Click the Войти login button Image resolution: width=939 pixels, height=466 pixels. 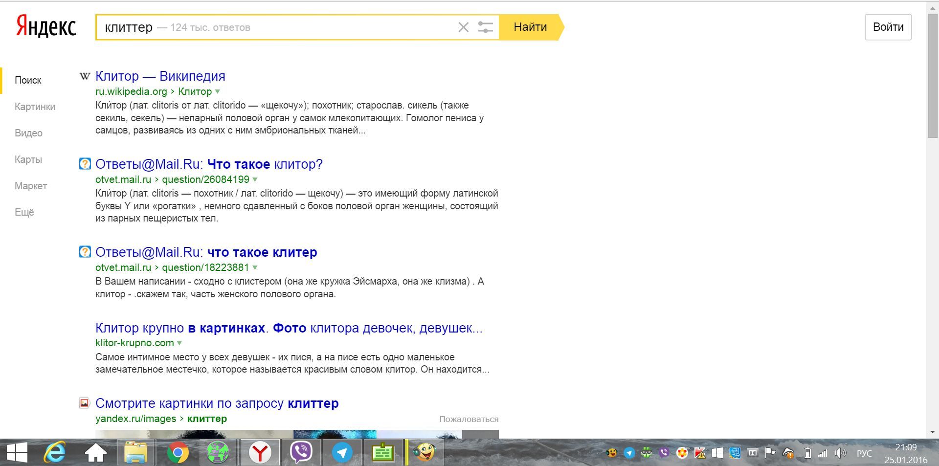click(x=888, y=27)
